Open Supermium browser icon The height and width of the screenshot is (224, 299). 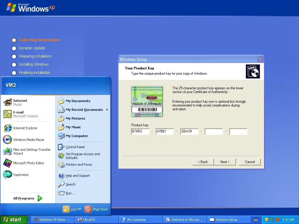pyautogui.click(x=7, y=175)
